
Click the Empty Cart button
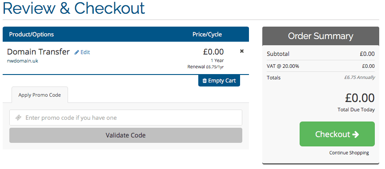[219, 81]
